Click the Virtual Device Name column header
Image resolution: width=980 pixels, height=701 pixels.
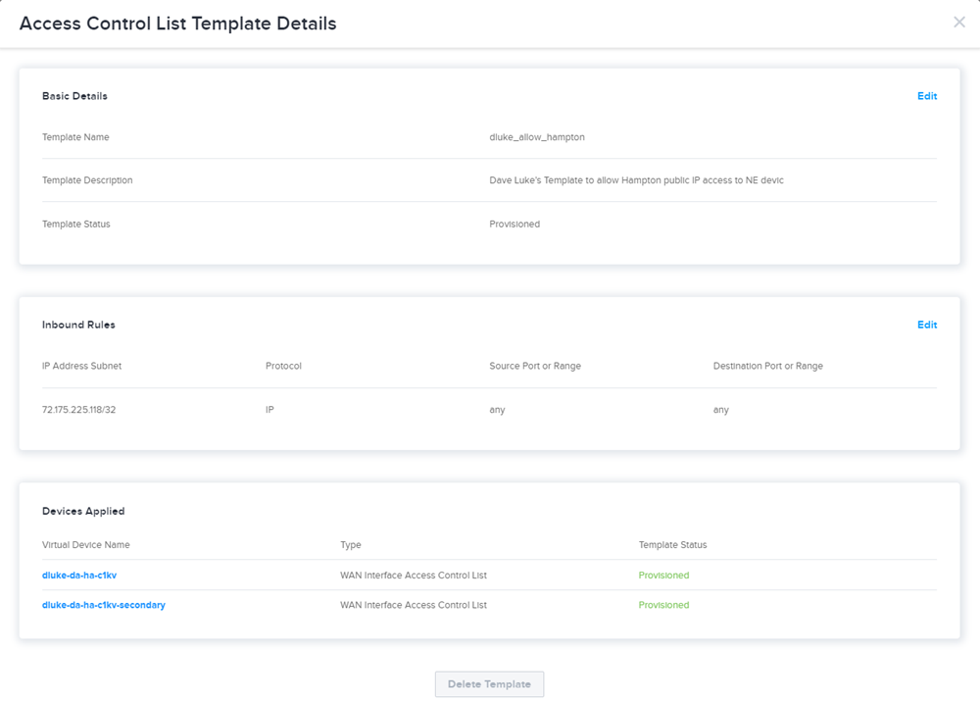pyautogui.click(x=85, y=545)
